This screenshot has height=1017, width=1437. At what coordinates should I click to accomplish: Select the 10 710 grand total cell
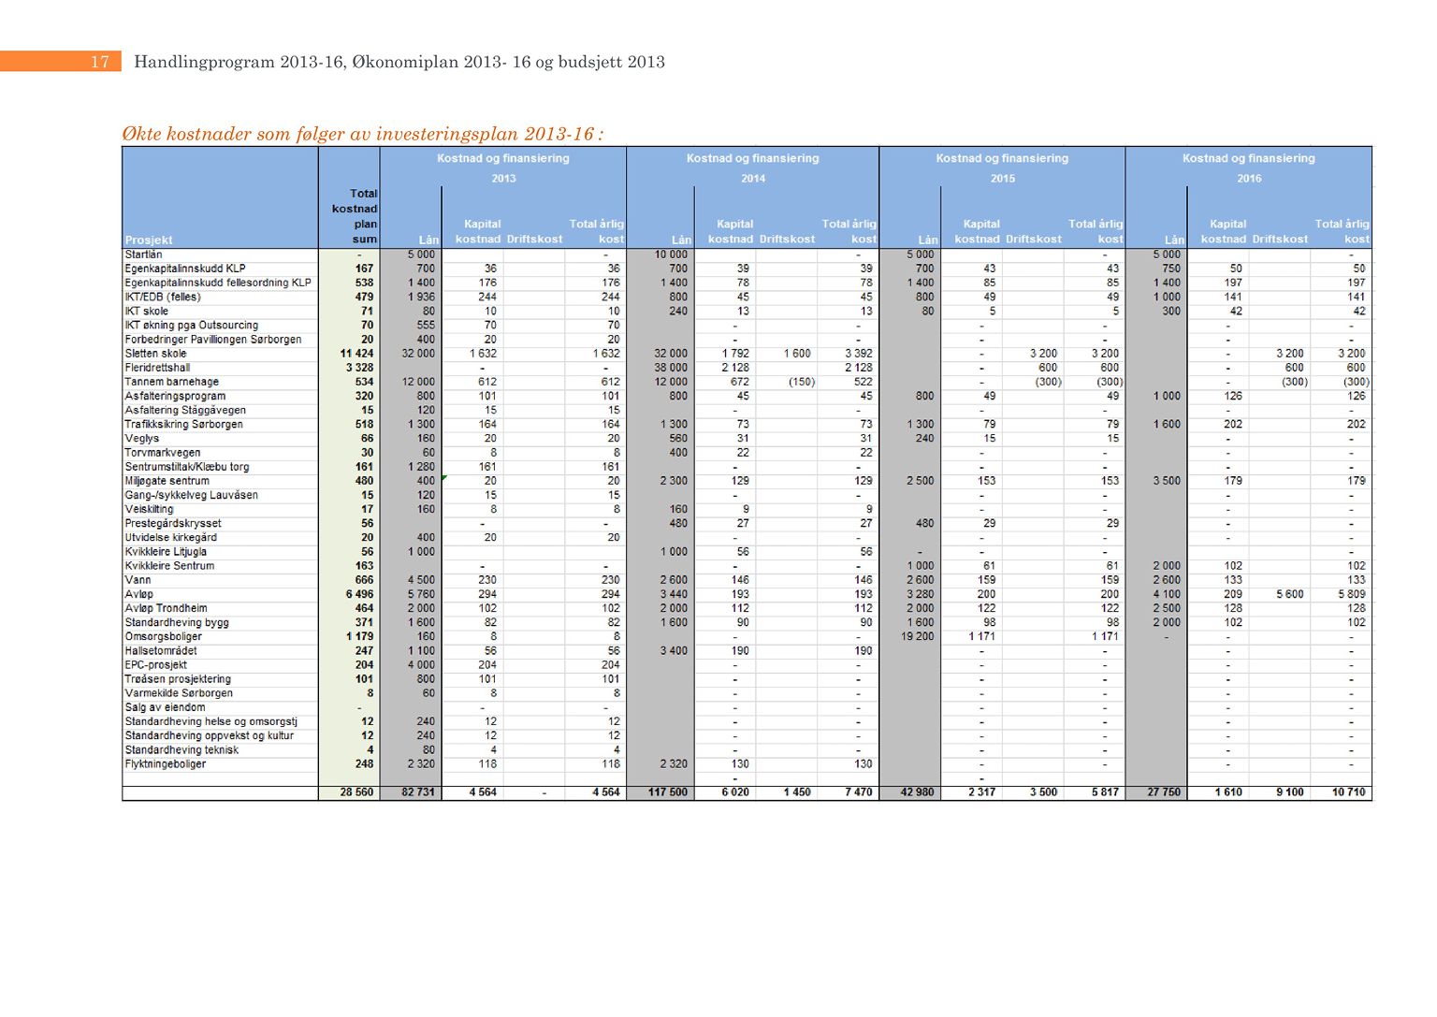[1348, 792]
